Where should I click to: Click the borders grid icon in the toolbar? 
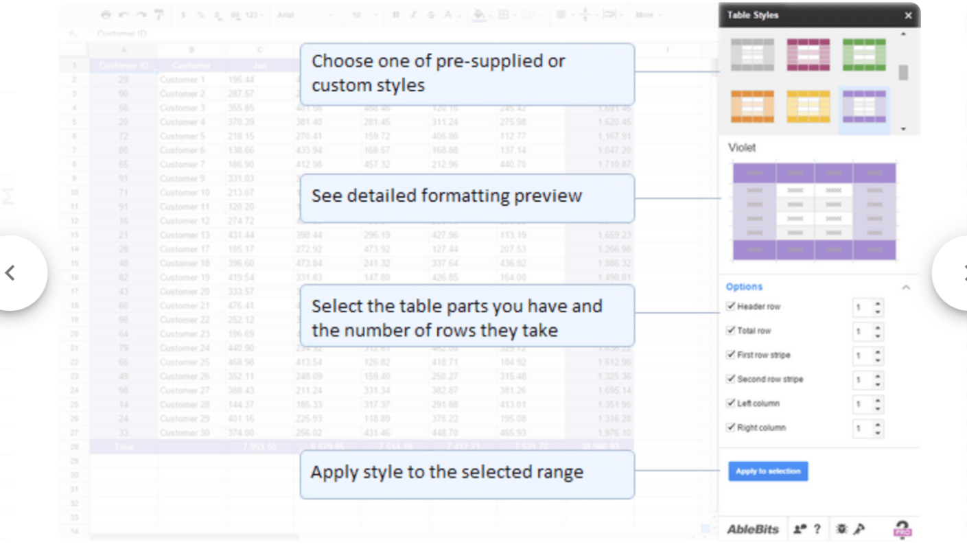(x=504, y=14)
